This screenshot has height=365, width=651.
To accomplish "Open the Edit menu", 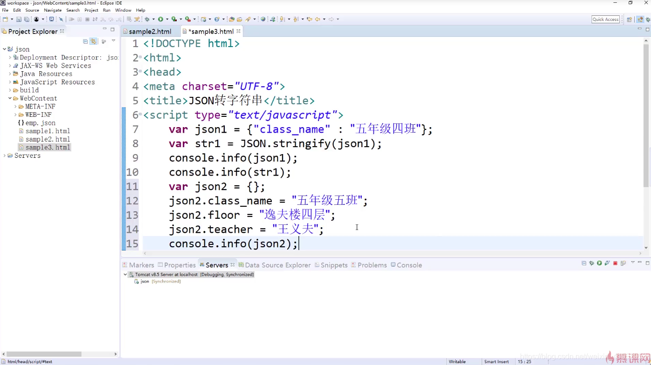I will click(x=17, y=10).
